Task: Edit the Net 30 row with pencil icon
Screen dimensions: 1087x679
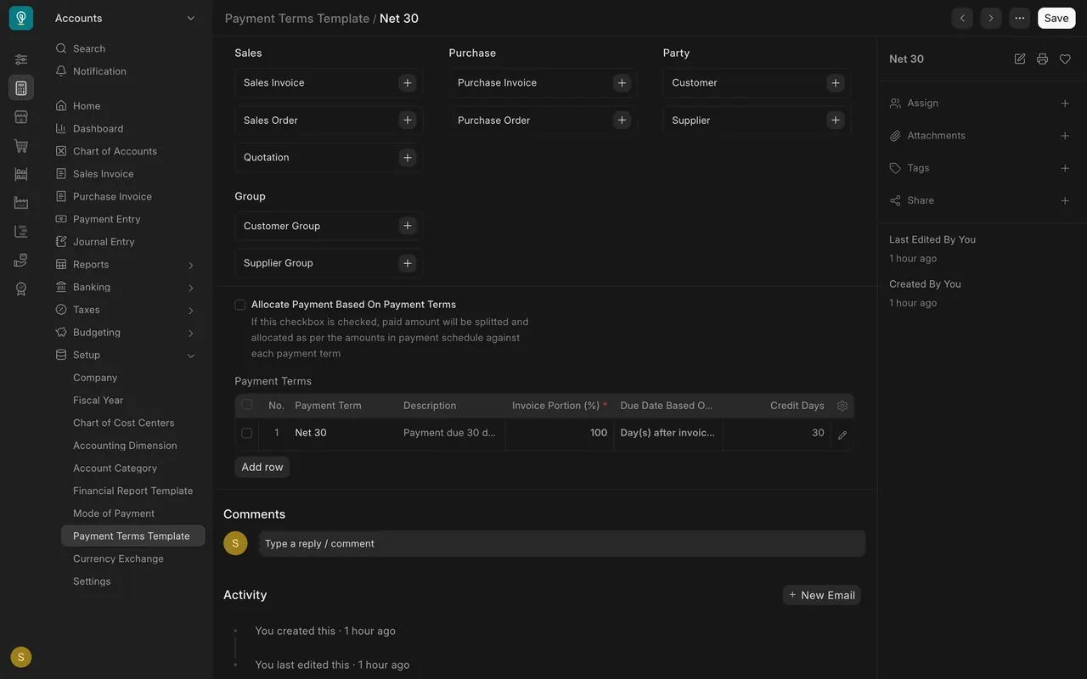Action: click(x=842, y=435)
